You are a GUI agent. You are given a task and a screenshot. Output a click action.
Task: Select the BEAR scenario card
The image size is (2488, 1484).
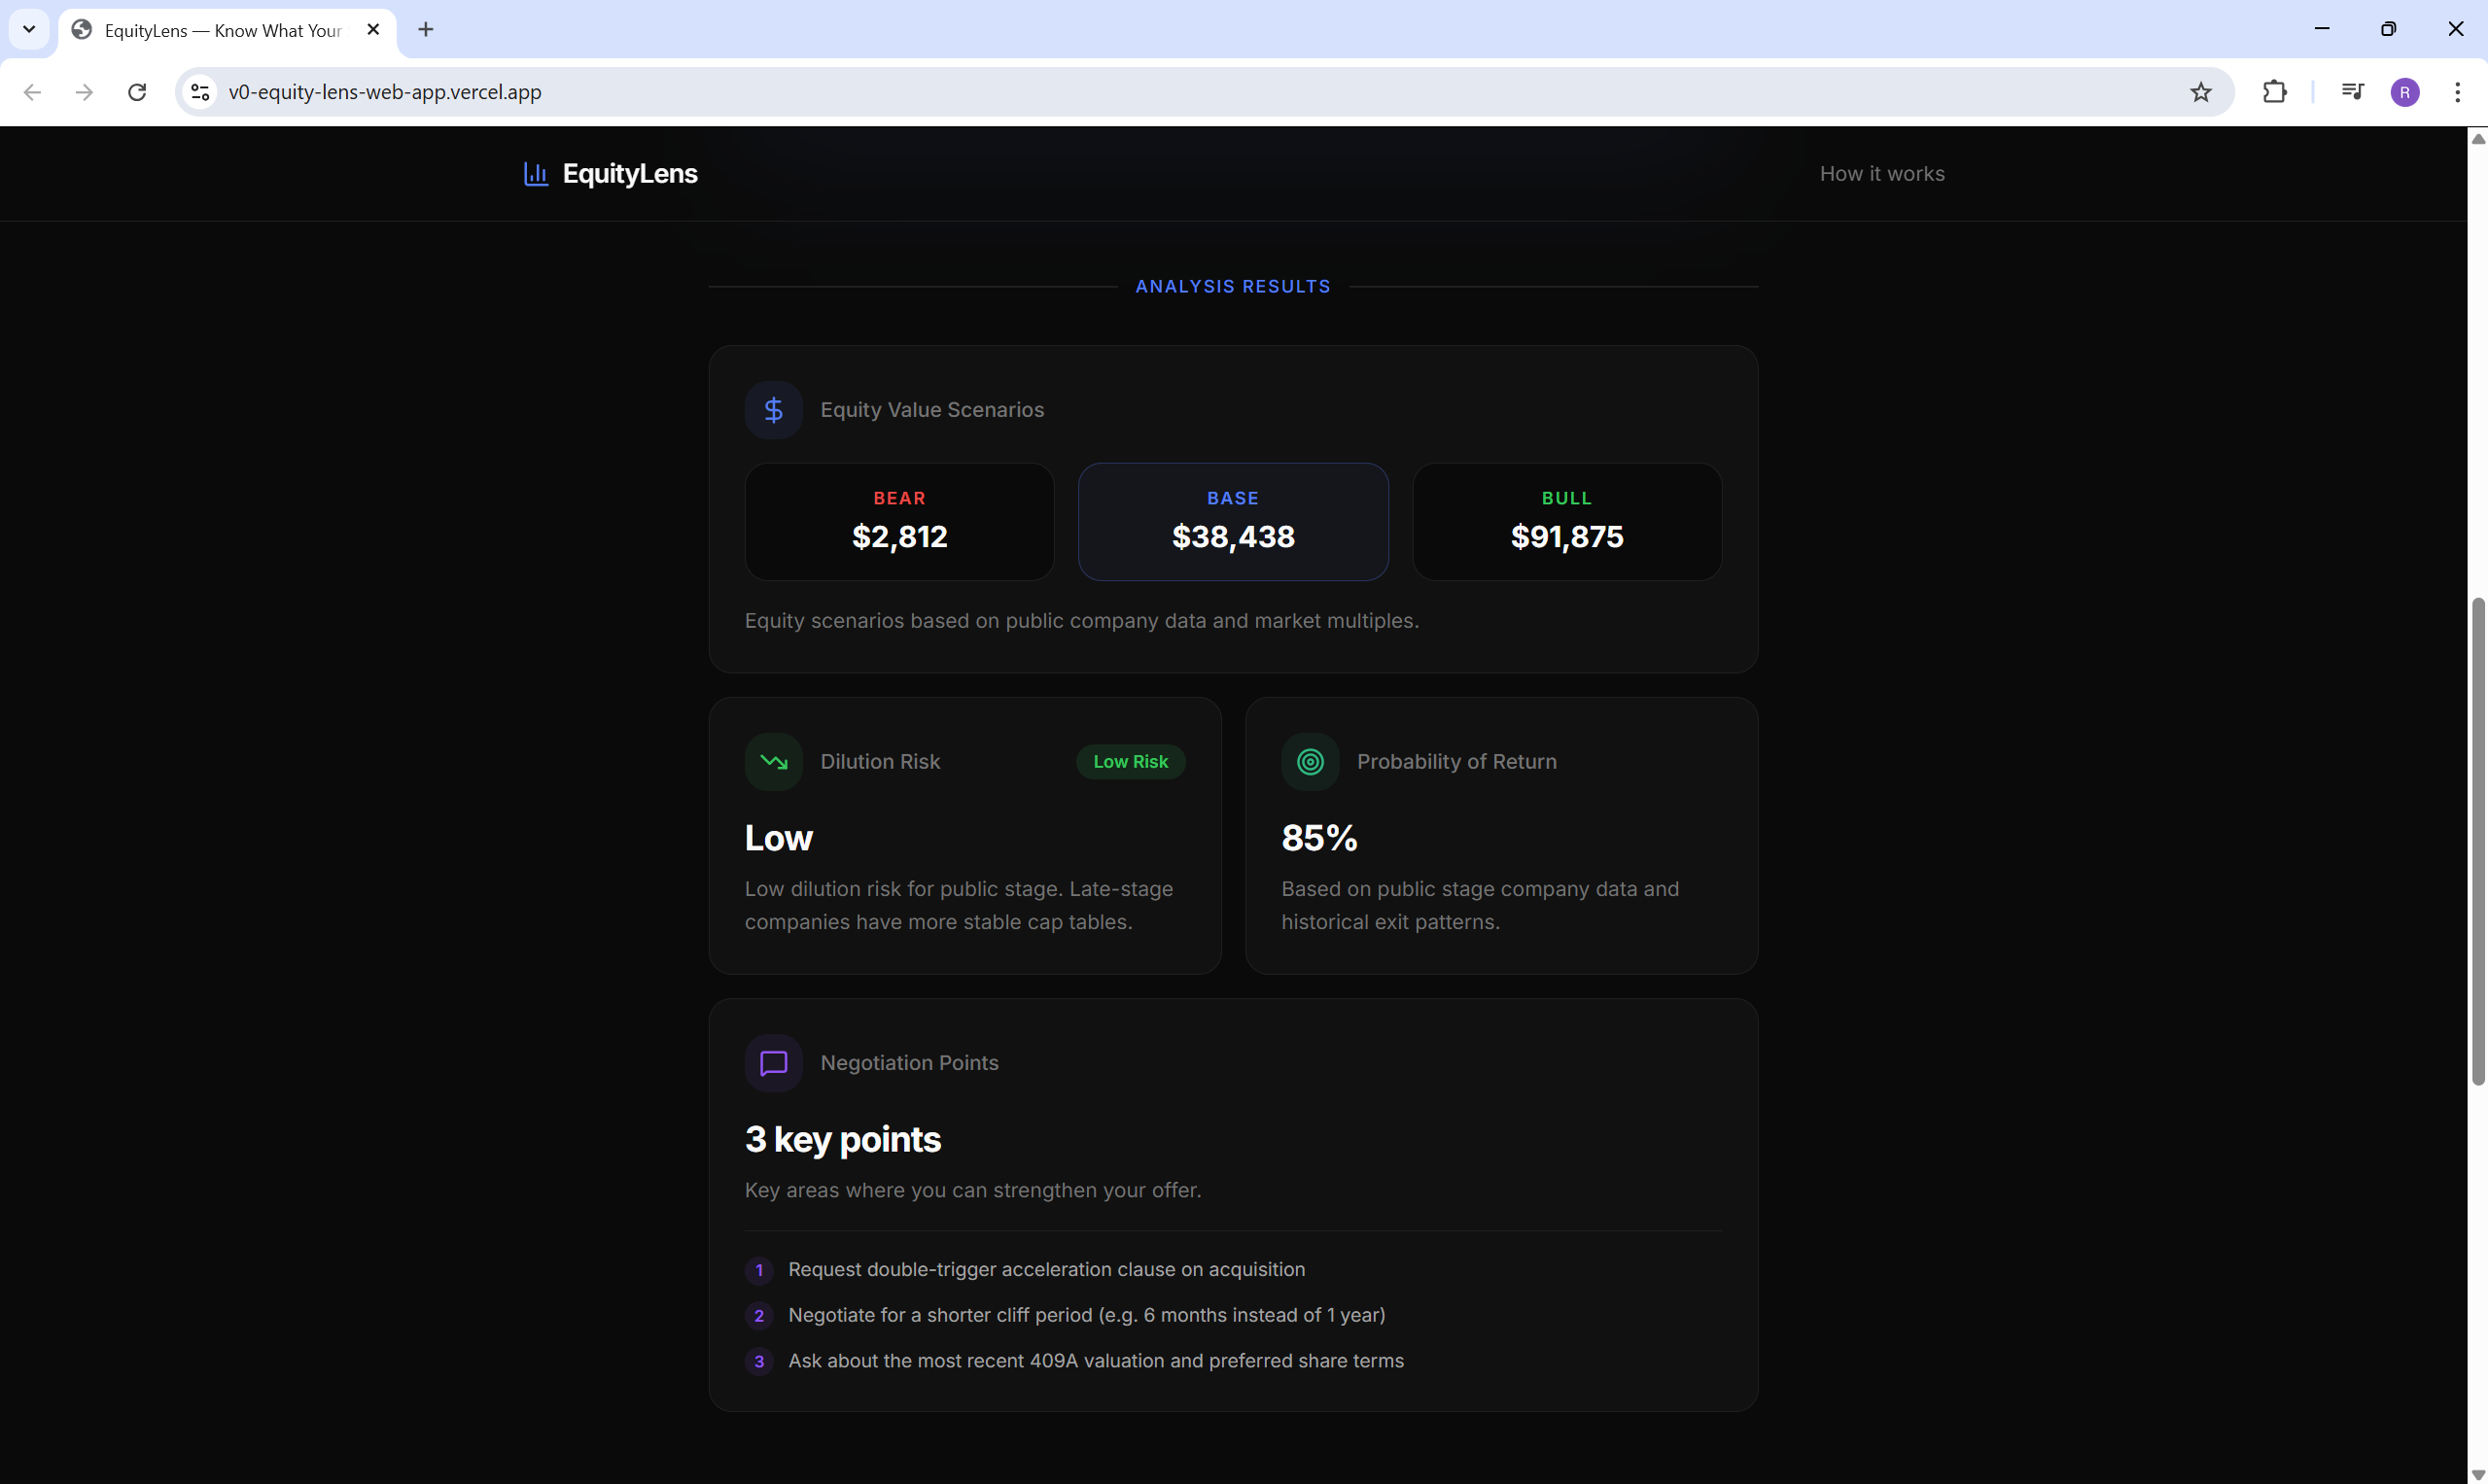[898, 521]
